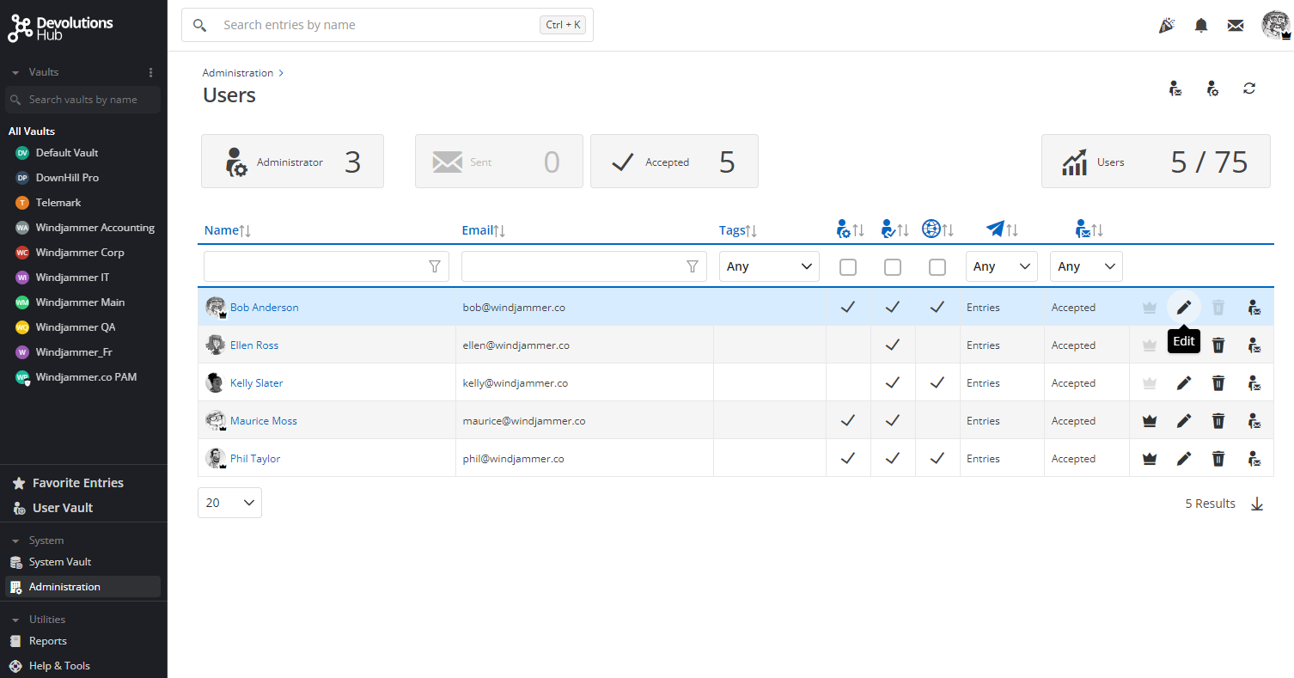Resend invitation icon for Bob Anderson
Screen dimensions: 1294x678
[x=1254, y=308]
